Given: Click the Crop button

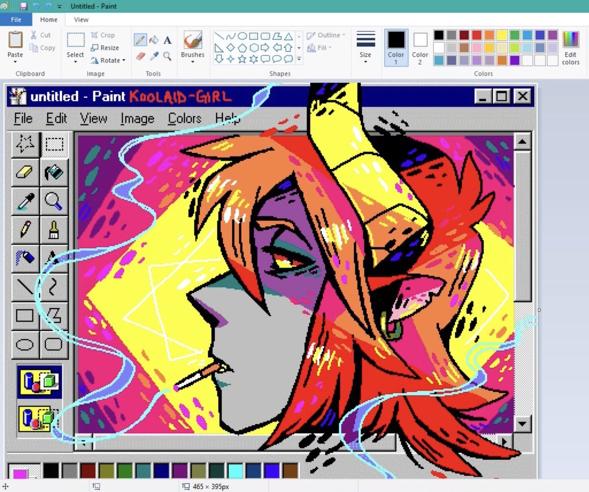Looking at the screenshot, I should tap(103, 35).
